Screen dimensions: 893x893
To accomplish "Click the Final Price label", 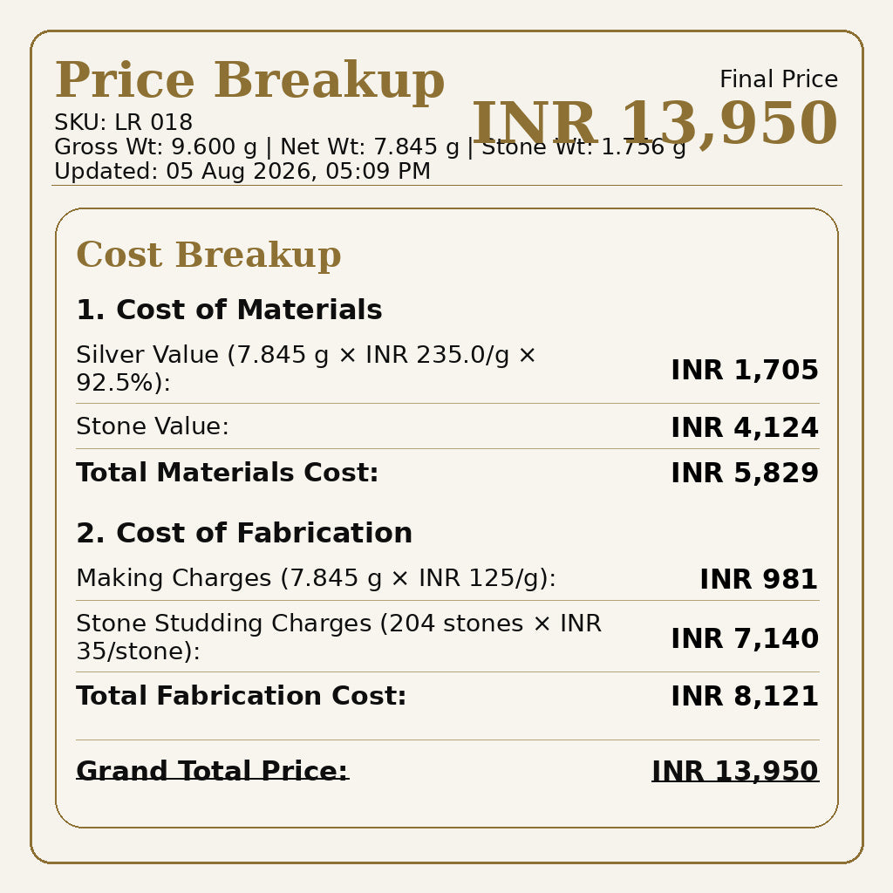I will (x=779, y=79).
